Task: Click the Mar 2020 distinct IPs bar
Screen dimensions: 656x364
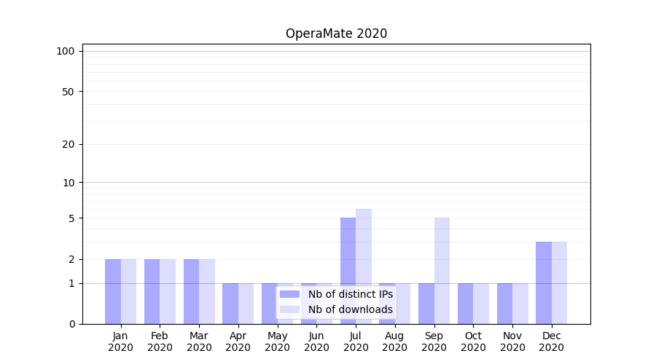Action: tap(191, 291)
